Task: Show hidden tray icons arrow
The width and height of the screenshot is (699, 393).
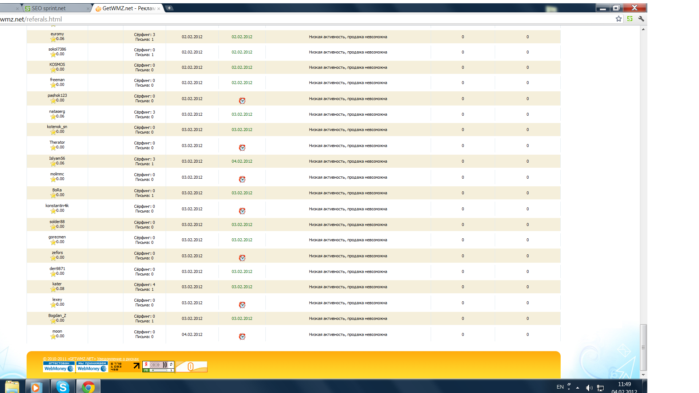Action: pyautogui.click(x=577, y=388)
